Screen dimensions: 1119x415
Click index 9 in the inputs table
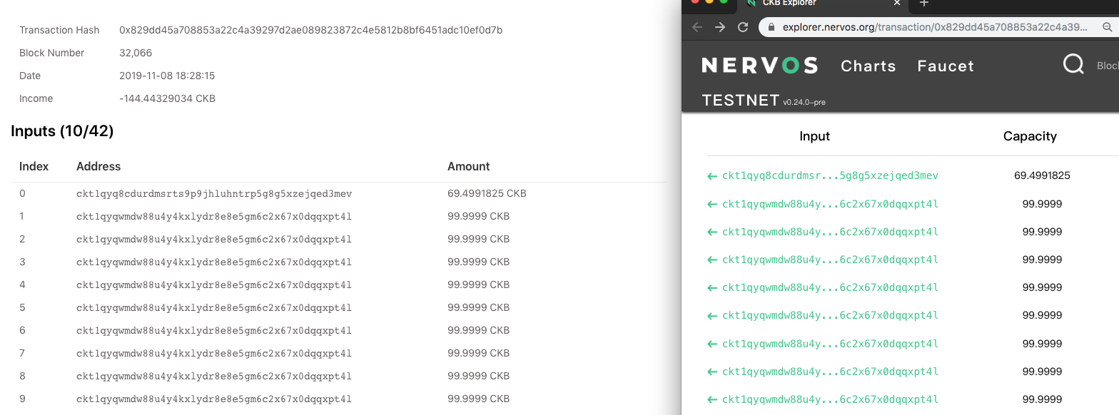22,399
